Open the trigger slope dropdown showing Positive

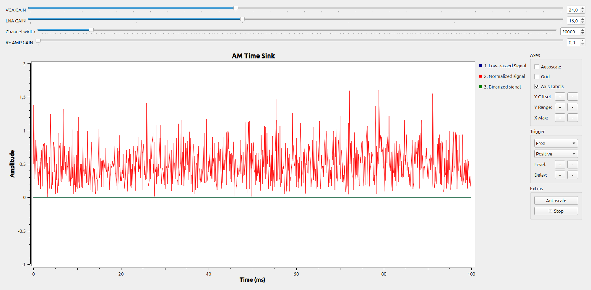(556, 154)
